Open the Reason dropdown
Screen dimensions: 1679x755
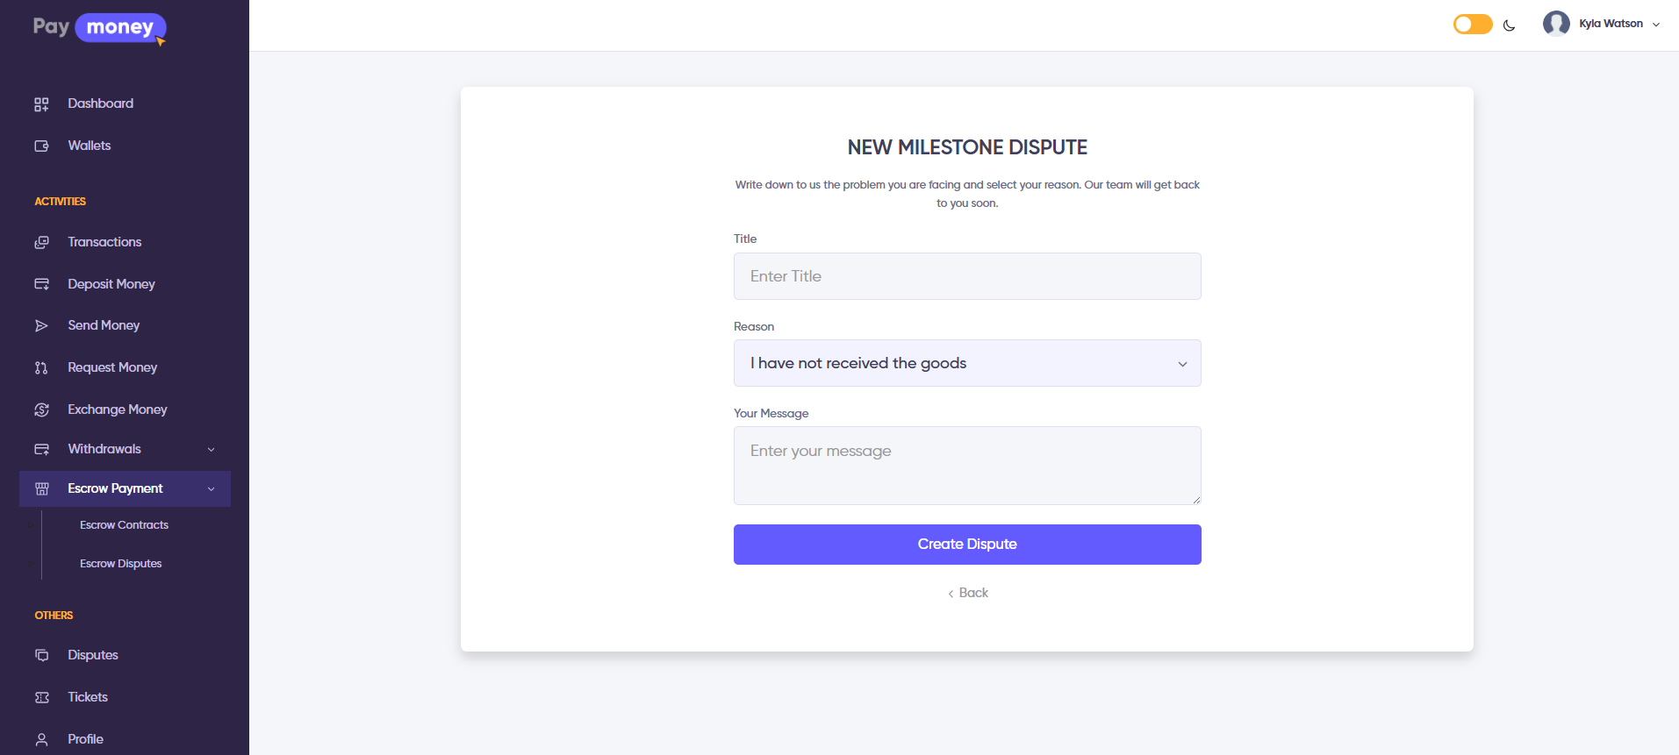(967, 363)
